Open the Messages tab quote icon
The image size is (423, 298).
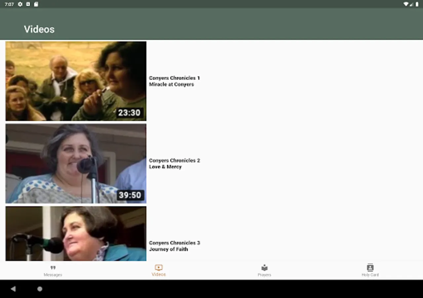(53, 268)
